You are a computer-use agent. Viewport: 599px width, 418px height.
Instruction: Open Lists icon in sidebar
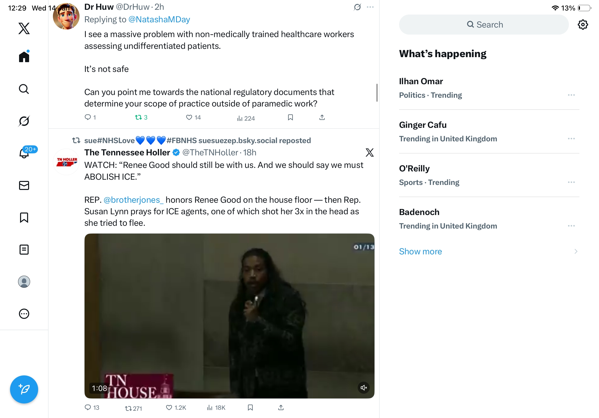click(x=24, y=249)
